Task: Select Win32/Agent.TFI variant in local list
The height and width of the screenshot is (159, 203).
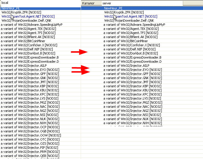Action: click(x=28, y=33)
